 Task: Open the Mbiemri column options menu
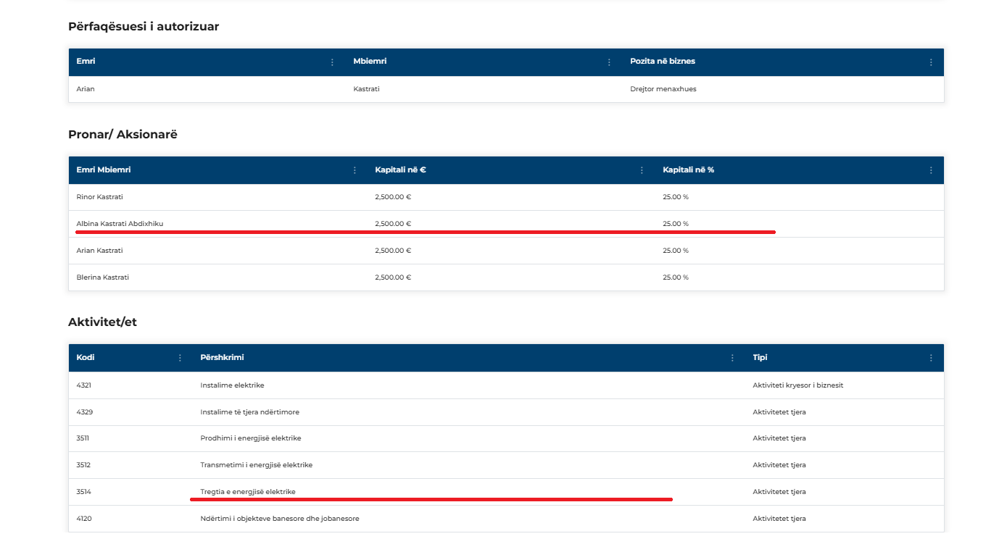[x=609, y=62]
